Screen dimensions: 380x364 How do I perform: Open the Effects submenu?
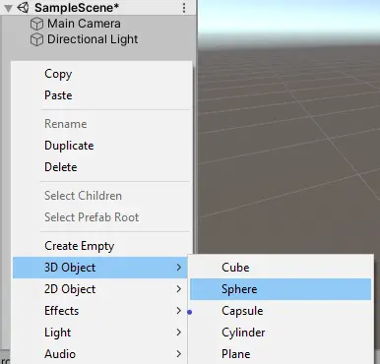[100, 311]
